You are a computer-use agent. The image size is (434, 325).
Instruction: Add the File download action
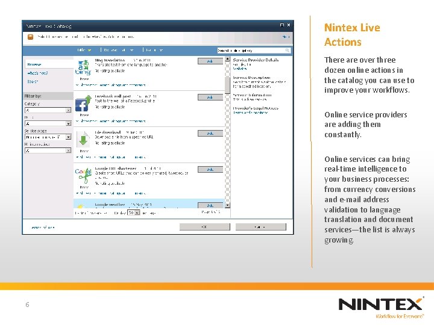(210, 134)
